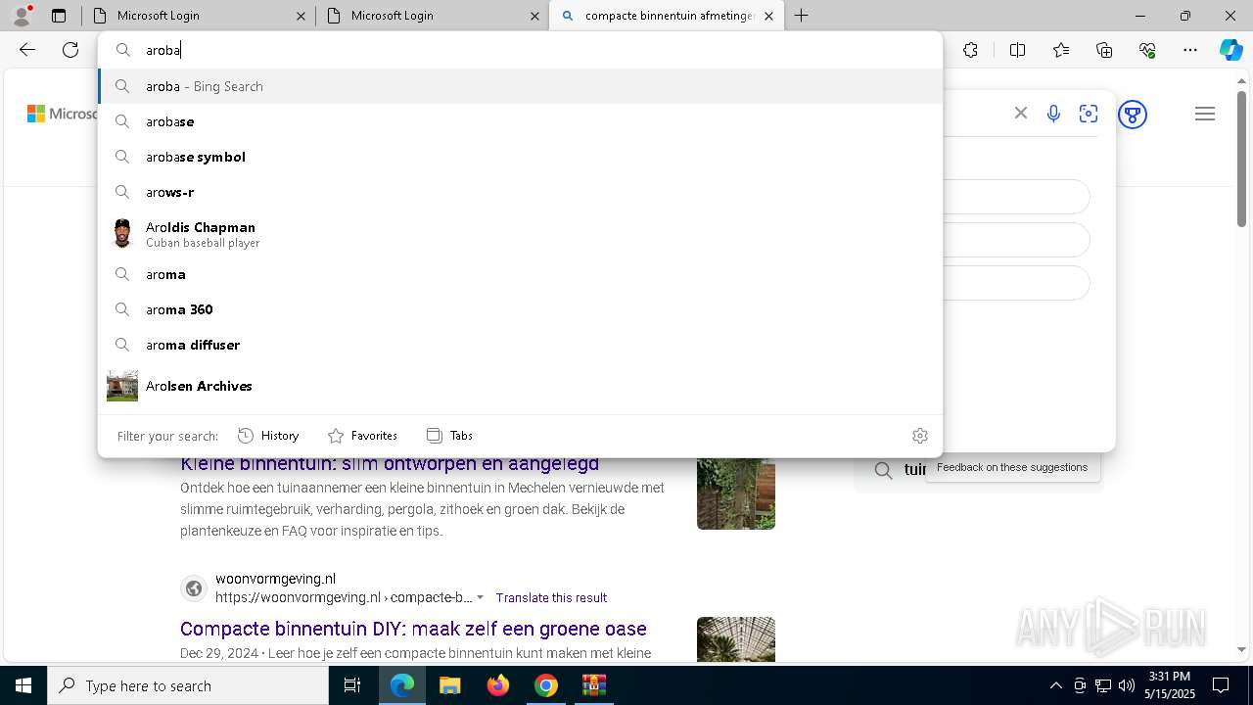Close the compacte binnentuin tab
The image size is (1253, 705).
pyautogui.click(x=768, y=16)
